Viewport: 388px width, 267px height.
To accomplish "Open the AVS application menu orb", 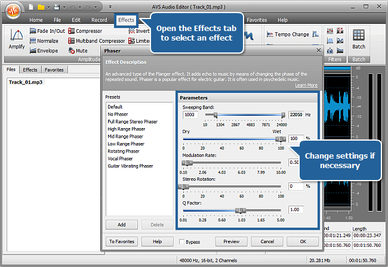I will click(x=13, y=11).
